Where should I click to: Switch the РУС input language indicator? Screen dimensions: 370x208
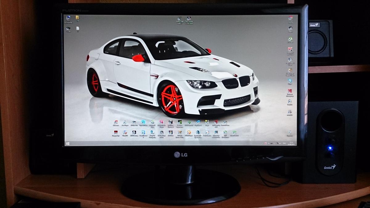click(284, 143)
